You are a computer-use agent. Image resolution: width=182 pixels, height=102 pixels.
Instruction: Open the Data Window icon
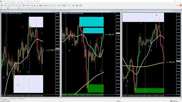[12, 5]
